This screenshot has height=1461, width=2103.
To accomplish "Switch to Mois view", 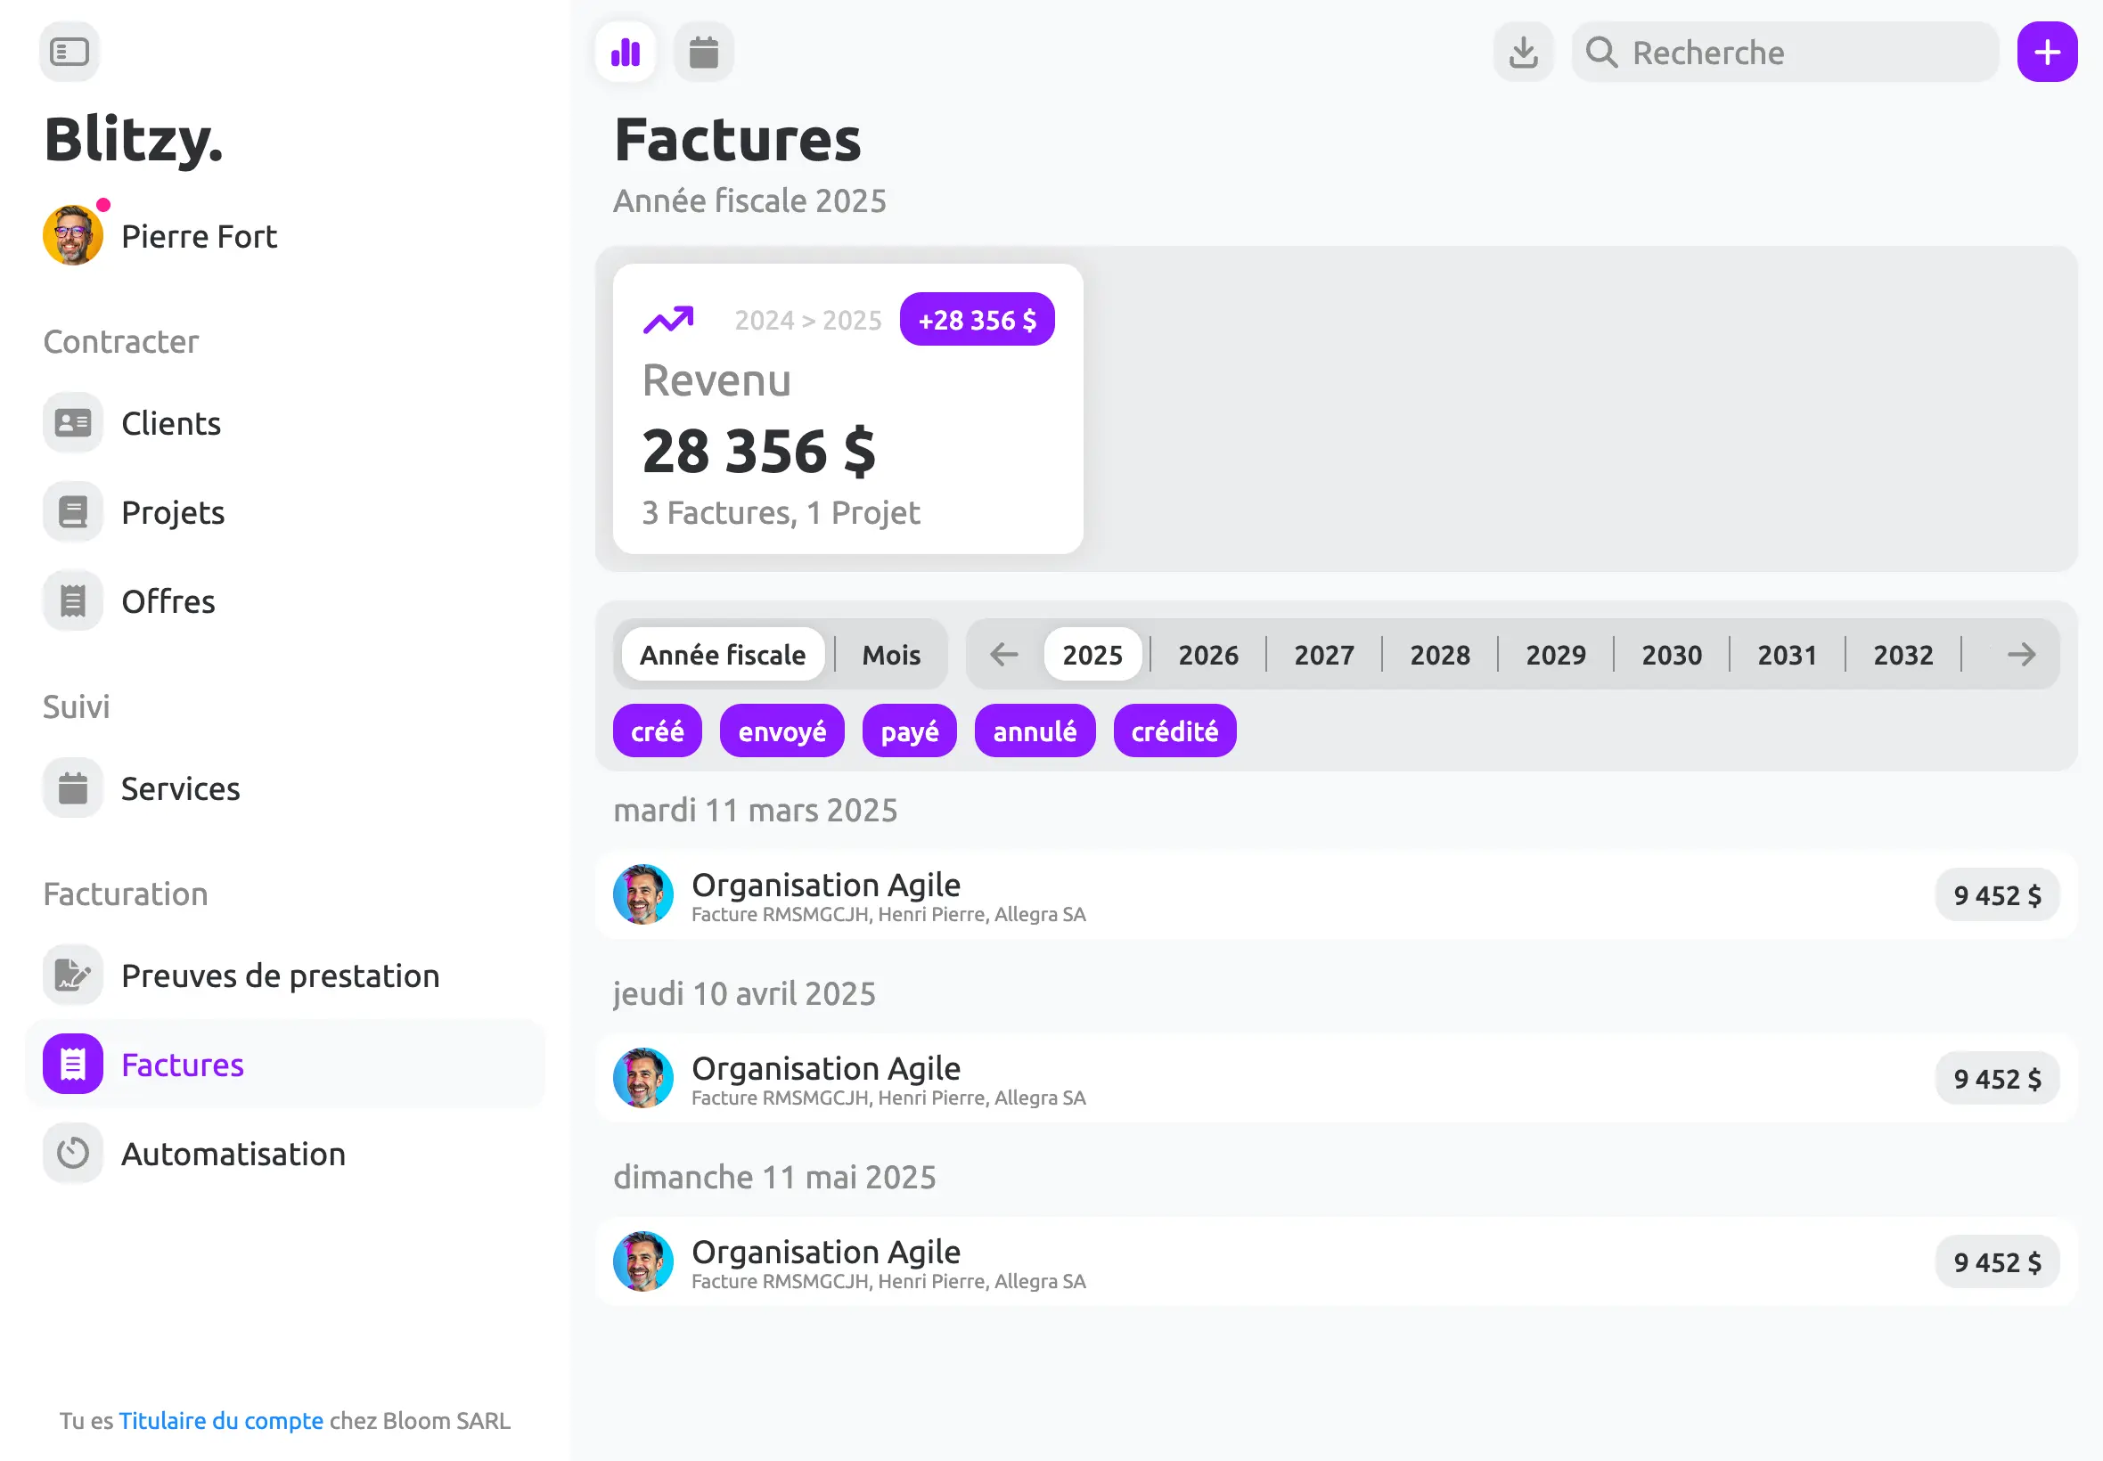I will click(x=891, y=655).
